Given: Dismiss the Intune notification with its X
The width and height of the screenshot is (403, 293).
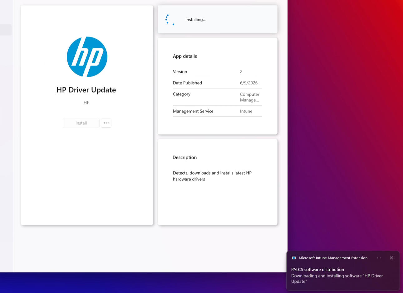Looking at the screenshot, I should (x=391, y=258).
